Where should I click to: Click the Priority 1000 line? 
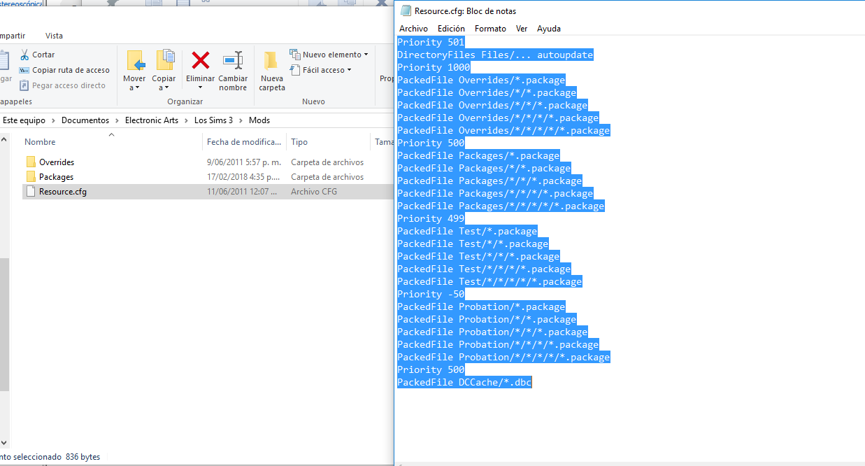click(434, 68)
